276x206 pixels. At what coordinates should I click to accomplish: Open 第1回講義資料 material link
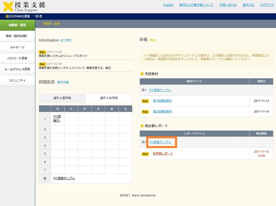pos(162,101)
